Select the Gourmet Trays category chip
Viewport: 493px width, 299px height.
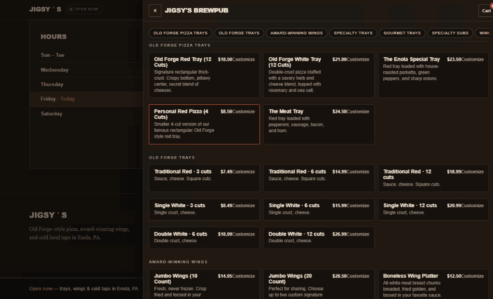coord(402,33)
